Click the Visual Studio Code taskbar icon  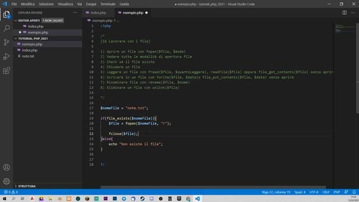[x=197, y=199]
